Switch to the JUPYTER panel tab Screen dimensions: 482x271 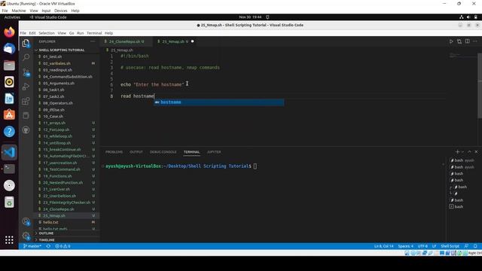214,152
